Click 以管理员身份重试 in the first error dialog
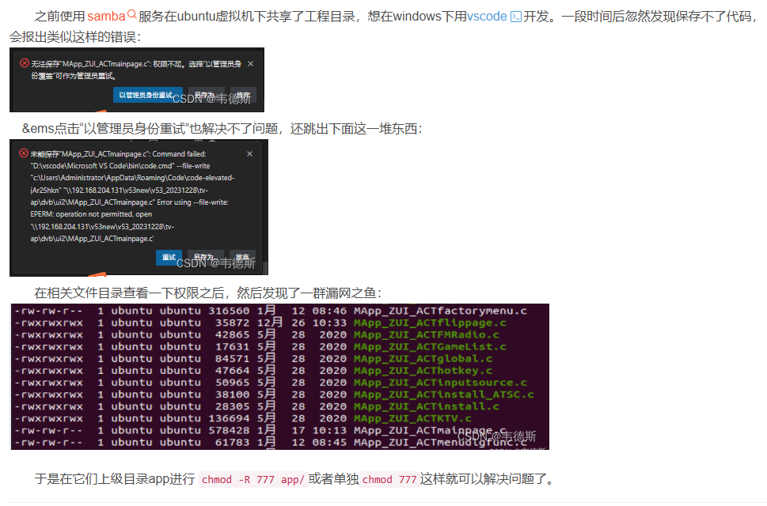This screenshot has height=506, width=767. click(x=148, y=95)
